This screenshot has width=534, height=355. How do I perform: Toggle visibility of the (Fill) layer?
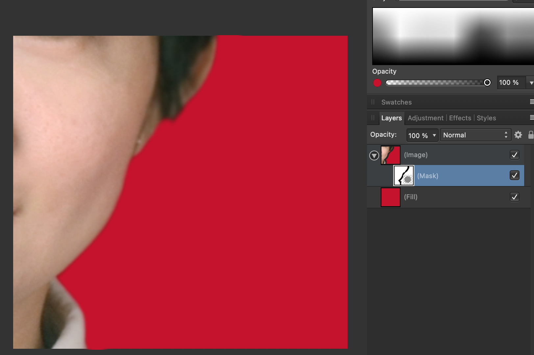pyautogui.click(x=515, y=197)
